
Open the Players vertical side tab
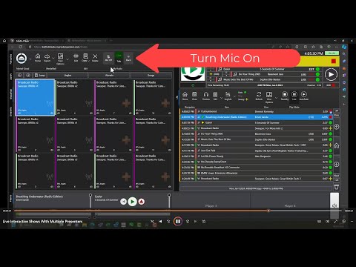(x=10, y=198)
